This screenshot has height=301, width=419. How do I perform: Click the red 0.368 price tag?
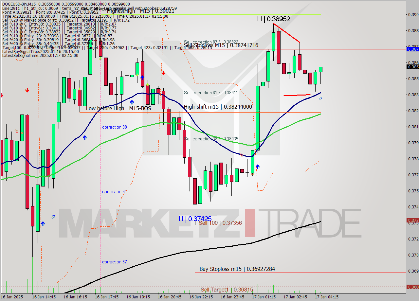(x=412, y=287)
